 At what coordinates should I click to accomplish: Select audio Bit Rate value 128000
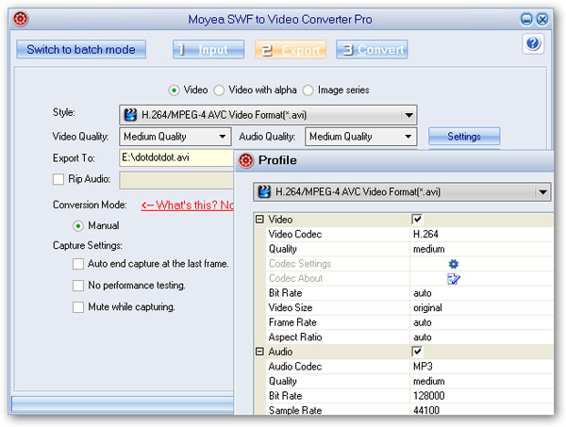[429, 396]
